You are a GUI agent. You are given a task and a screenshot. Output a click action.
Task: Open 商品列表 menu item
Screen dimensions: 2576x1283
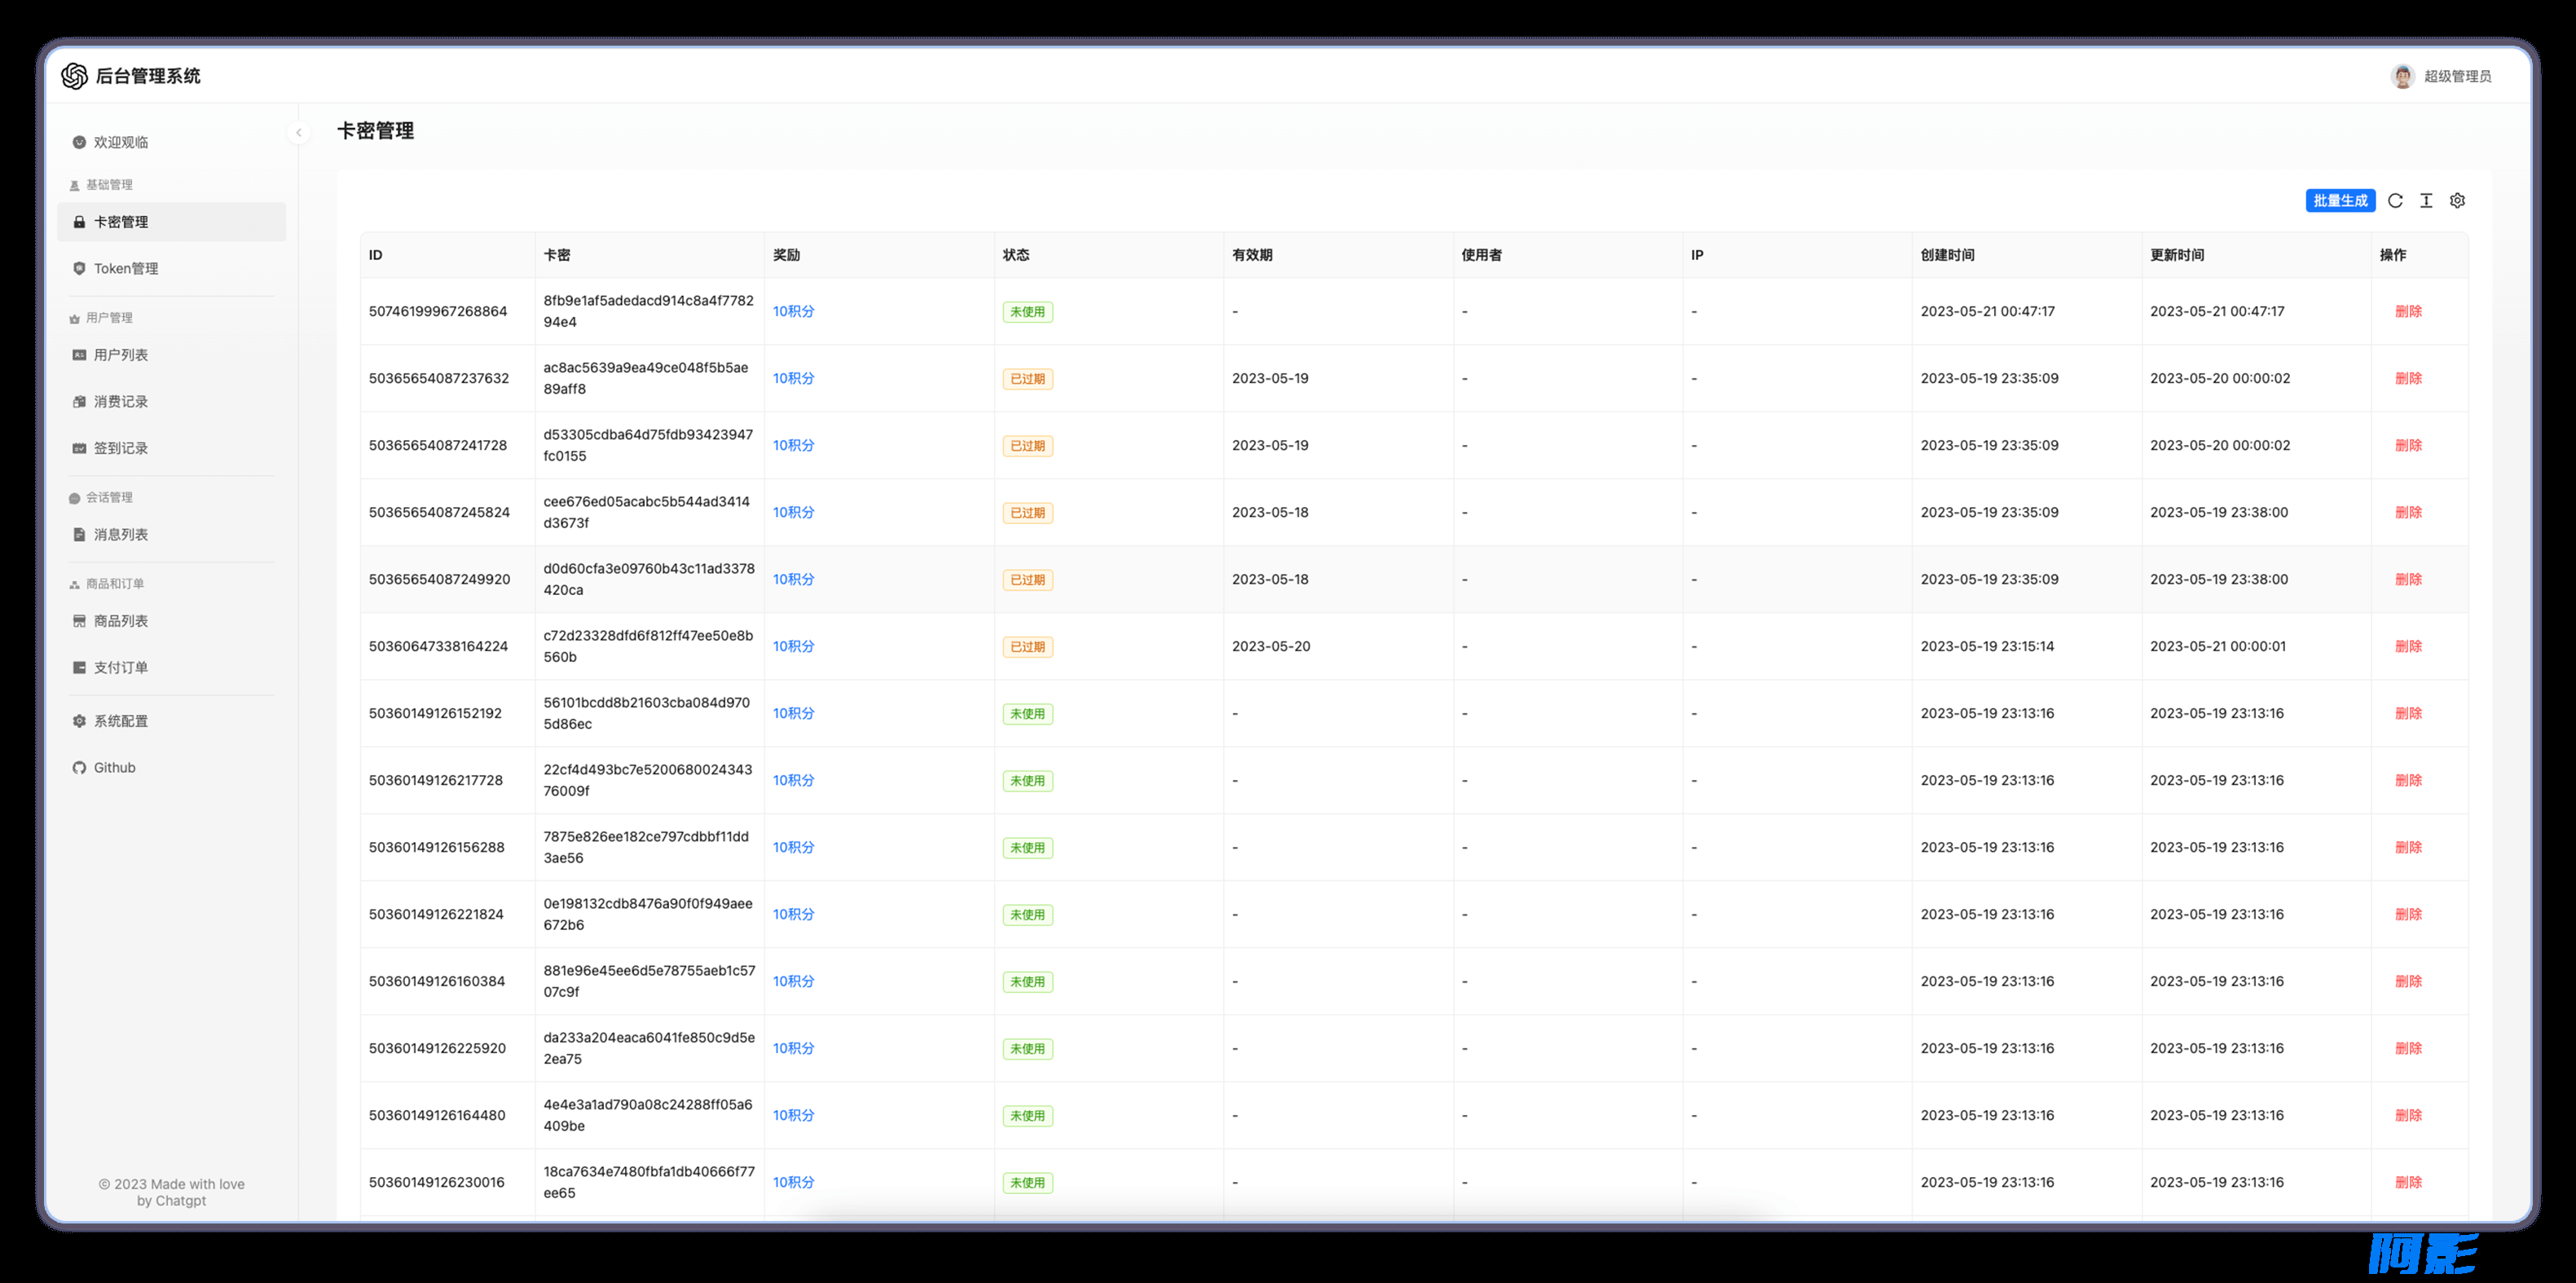pos(171,621)
